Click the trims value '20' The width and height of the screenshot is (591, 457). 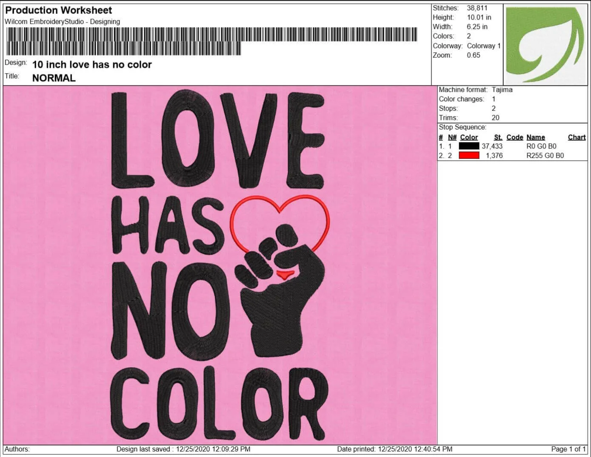pos(495,118)
